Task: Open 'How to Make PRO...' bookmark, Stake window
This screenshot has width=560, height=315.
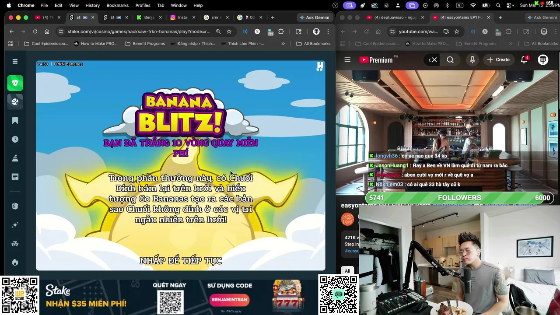Action: (x=96, y=43)
